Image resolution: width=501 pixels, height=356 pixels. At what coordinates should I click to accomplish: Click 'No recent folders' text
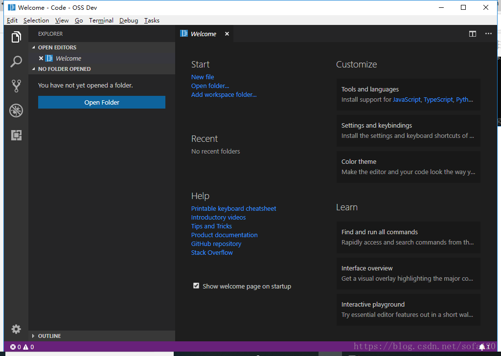click(x=215, y=151)
